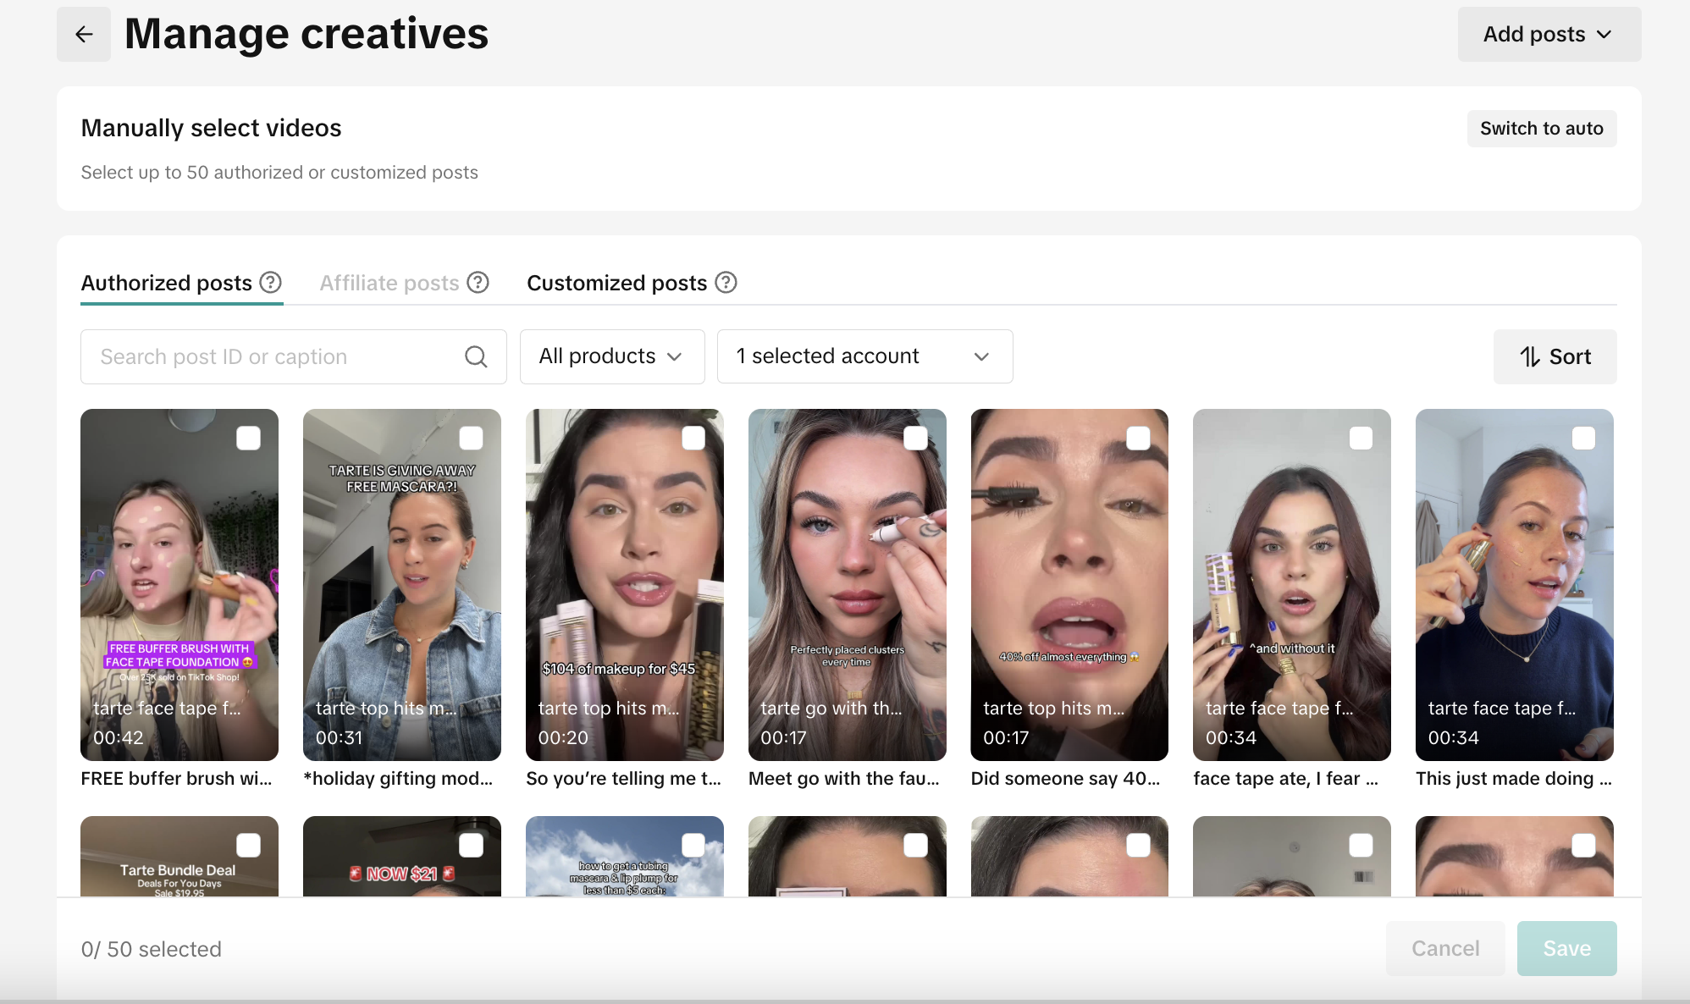Click the search magnifier icon
The height and width of the screenshot is (1004, 1690).
pyautogui.click(x=476, y=356)
